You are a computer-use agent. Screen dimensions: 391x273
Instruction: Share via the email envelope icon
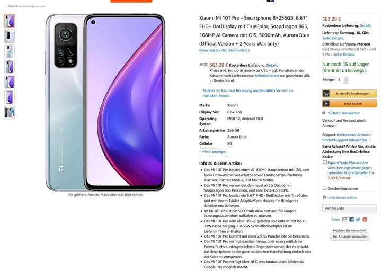tap(344, 220)
